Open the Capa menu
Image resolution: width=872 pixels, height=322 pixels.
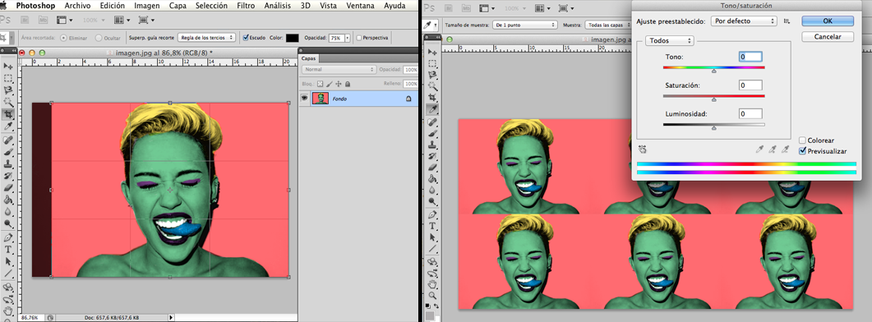point(178,6)
